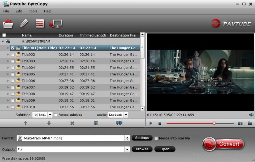This screenshot has width=255, height=162.
Task: Mute audio with the speaker icon
Action: [251, 115]
